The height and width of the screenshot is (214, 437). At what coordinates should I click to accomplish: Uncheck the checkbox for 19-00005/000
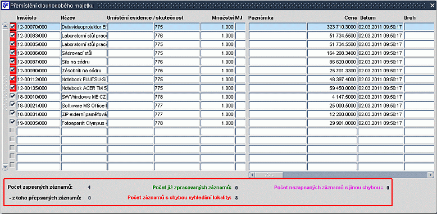click(12, 122)
